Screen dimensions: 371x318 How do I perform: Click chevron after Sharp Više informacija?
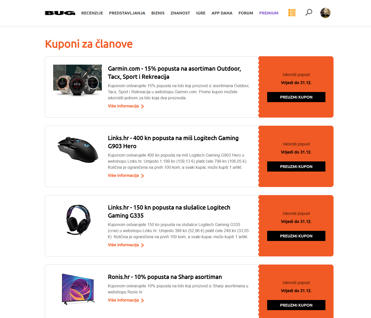(x=143, y=301)
